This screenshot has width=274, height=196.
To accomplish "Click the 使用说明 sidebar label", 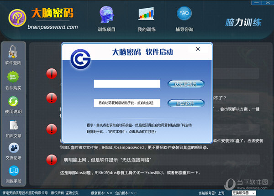I will [13, 112].
